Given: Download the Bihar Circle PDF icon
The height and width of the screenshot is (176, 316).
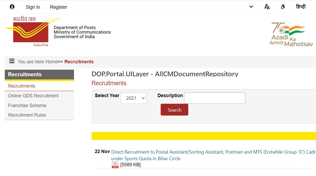Looking at the screenshot, I should [x=115, y=165].
